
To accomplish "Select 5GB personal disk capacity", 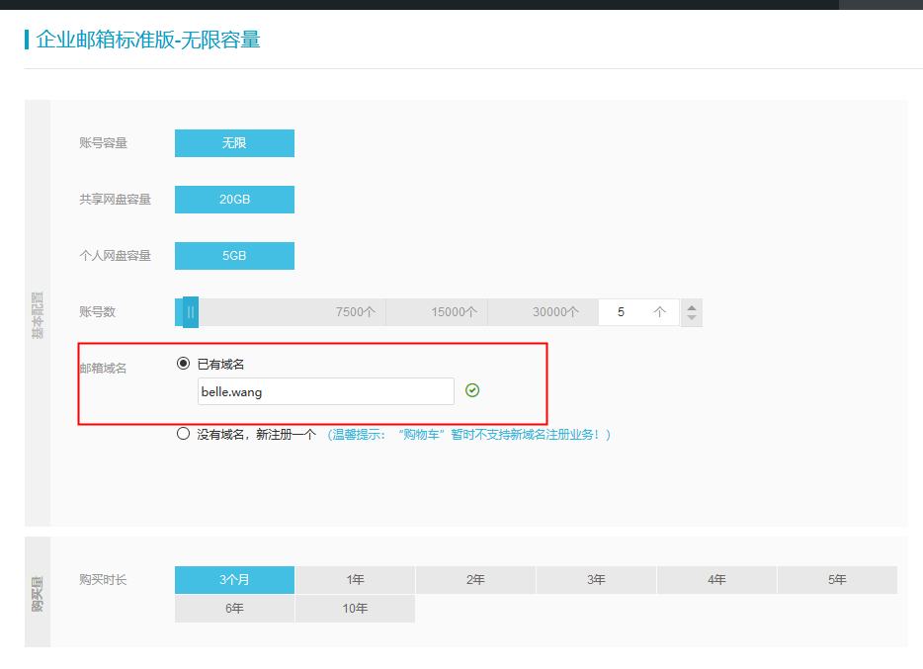I will tap(234, 256).
